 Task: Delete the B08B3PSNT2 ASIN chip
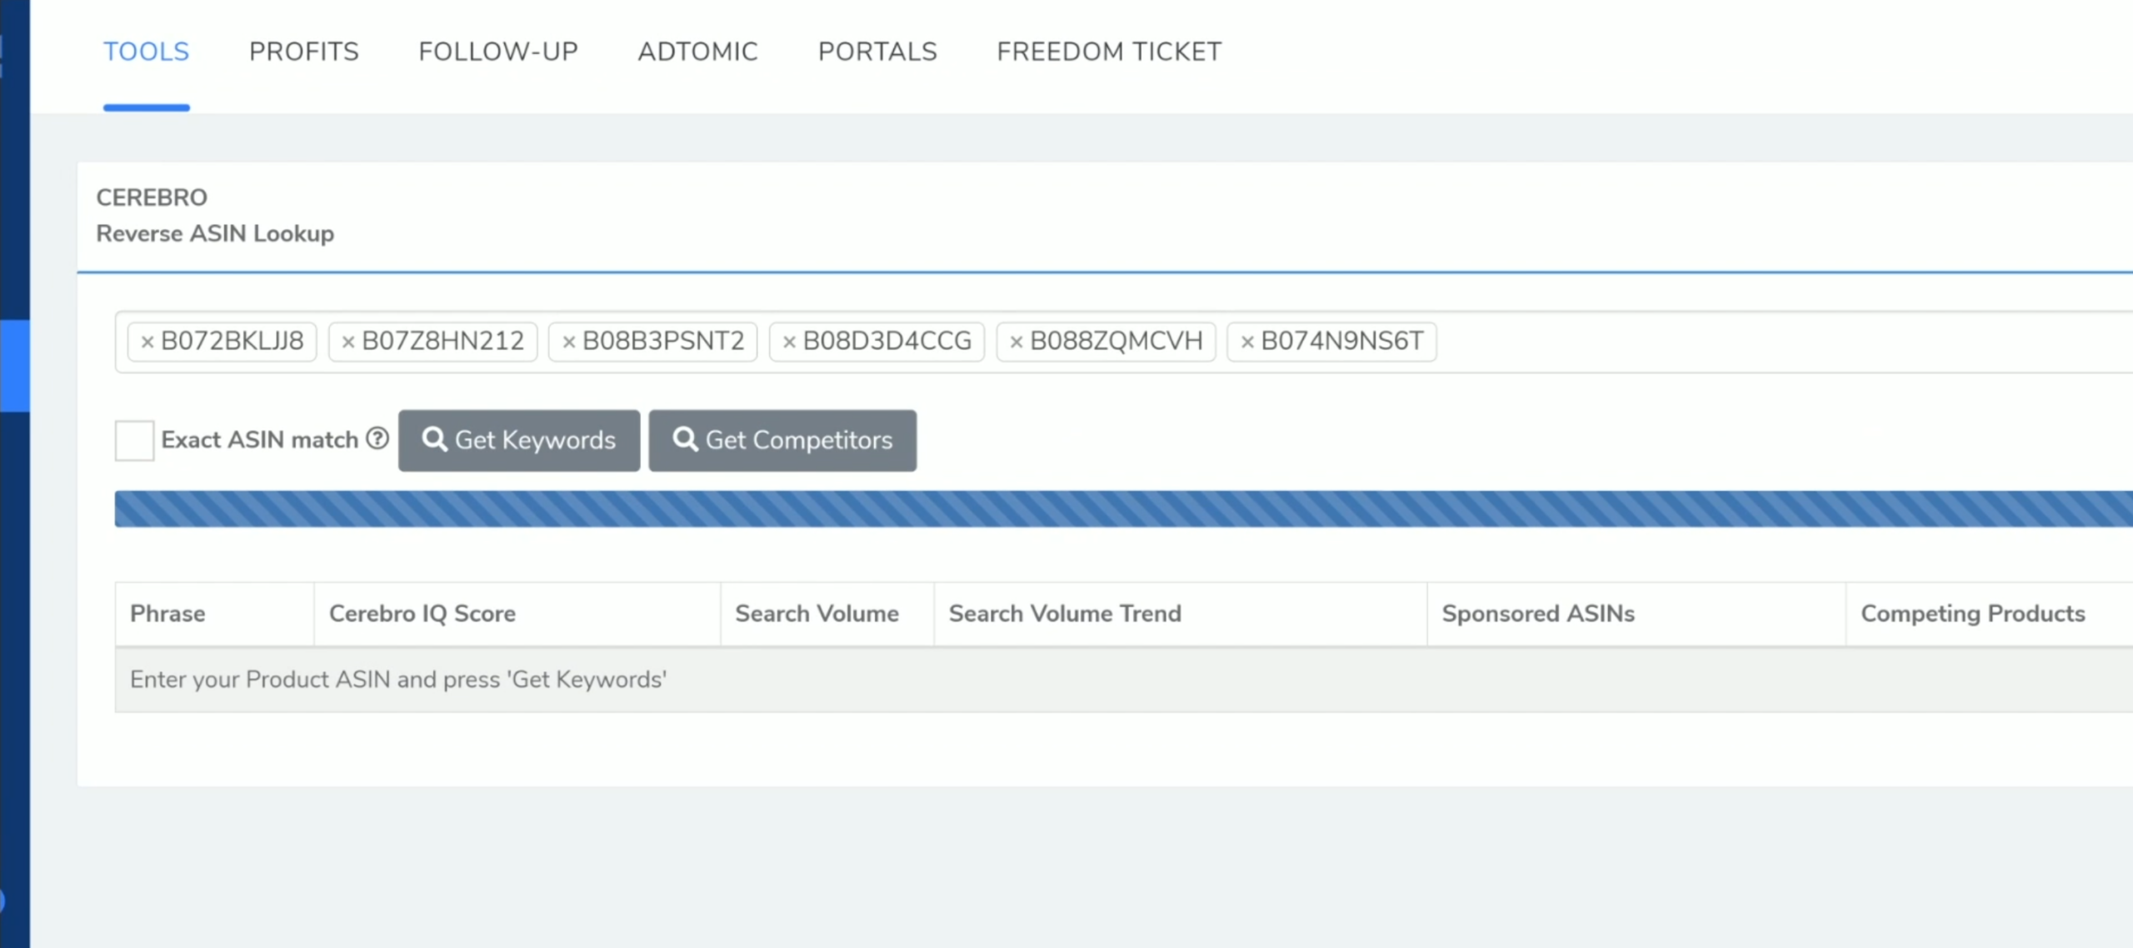[568, 342]
